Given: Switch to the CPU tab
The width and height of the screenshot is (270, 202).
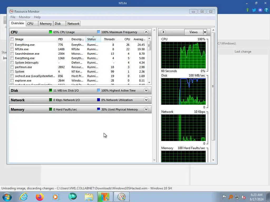Looking at the screenshot, I should click(32, 23).
